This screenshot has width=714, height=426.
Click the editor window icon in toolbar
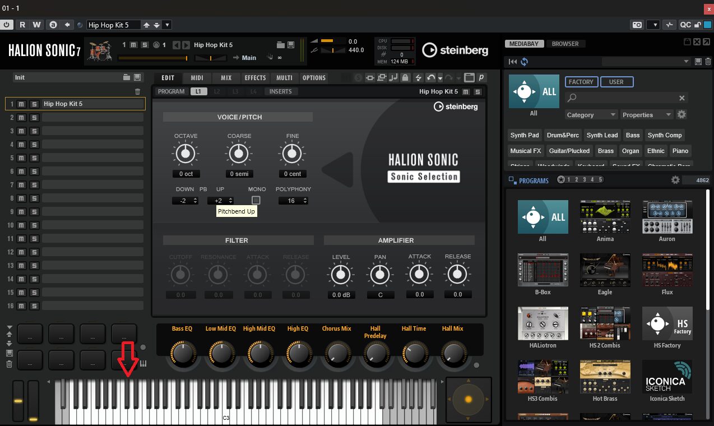(469, 78)
